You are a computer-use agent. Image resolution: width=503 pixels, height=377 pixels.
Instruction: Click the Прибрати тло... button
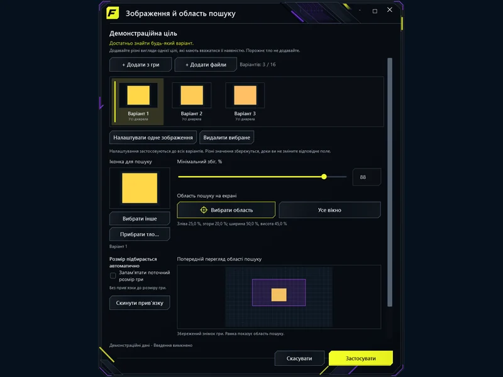[x=140, y=234]
